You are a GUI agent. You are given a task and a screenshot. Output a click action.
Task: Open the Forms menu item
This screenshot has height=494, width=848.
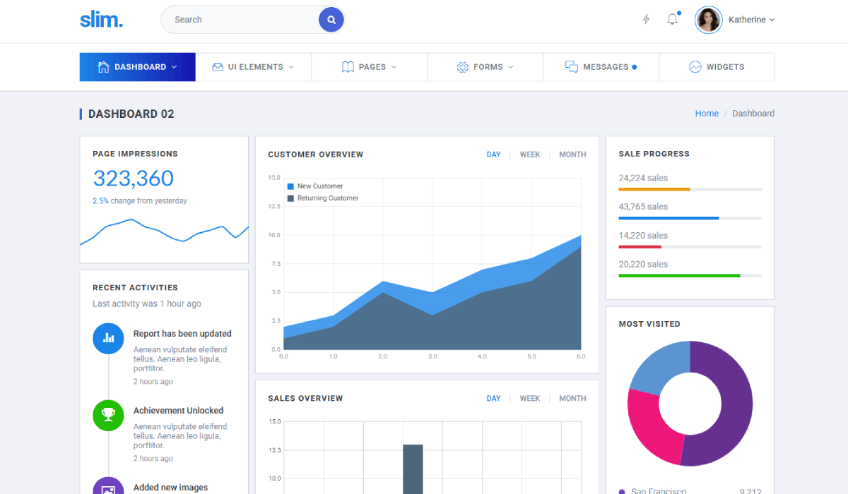tap(485, 67)
